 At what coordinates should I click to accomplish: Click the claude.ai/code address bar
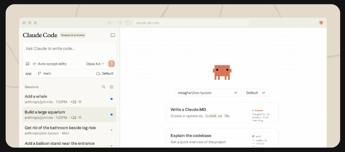pos(191,23)
